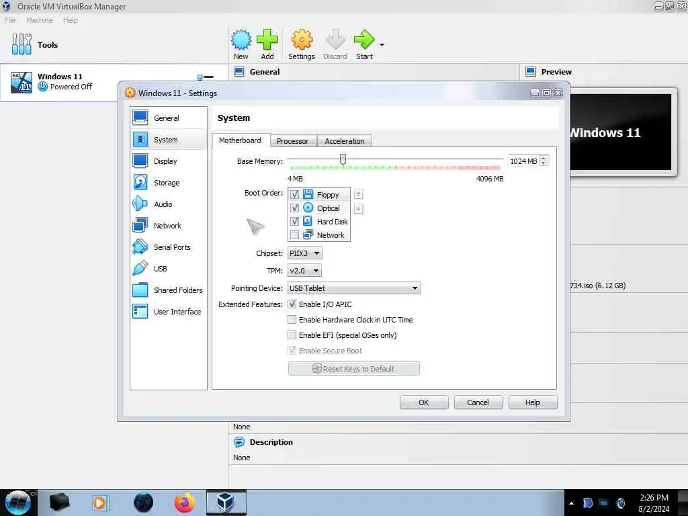Open the Windows Start orb

point(18,503)
